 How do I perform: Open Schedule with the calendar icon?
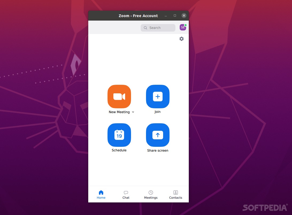click(119, 135)
